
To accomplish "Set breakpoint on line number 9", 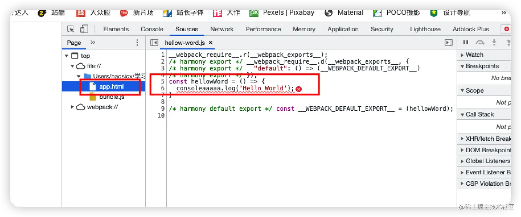I will [x=163, y=109].
